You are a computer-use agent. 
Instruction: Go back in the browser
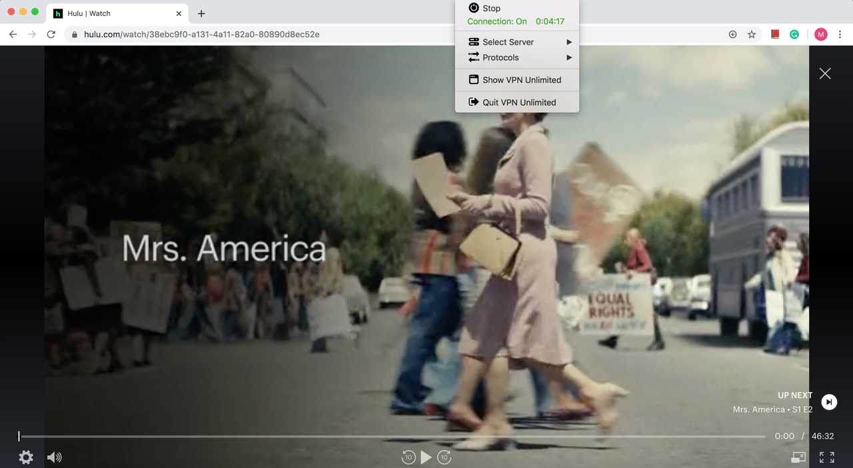coord(13,34)
